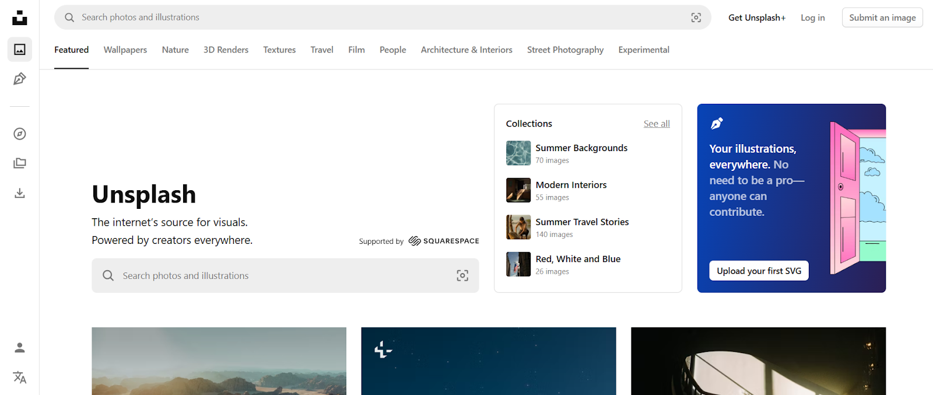Click '140 images' text
The height and width of the screenshot is (395, 933).
(554, 235)
